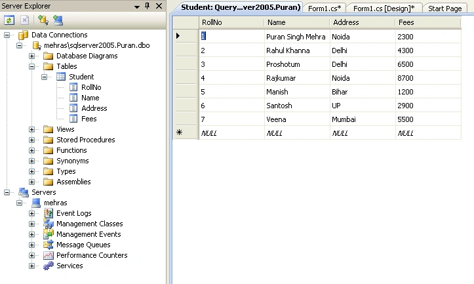Click the Event Logs icon

[49, 213]
